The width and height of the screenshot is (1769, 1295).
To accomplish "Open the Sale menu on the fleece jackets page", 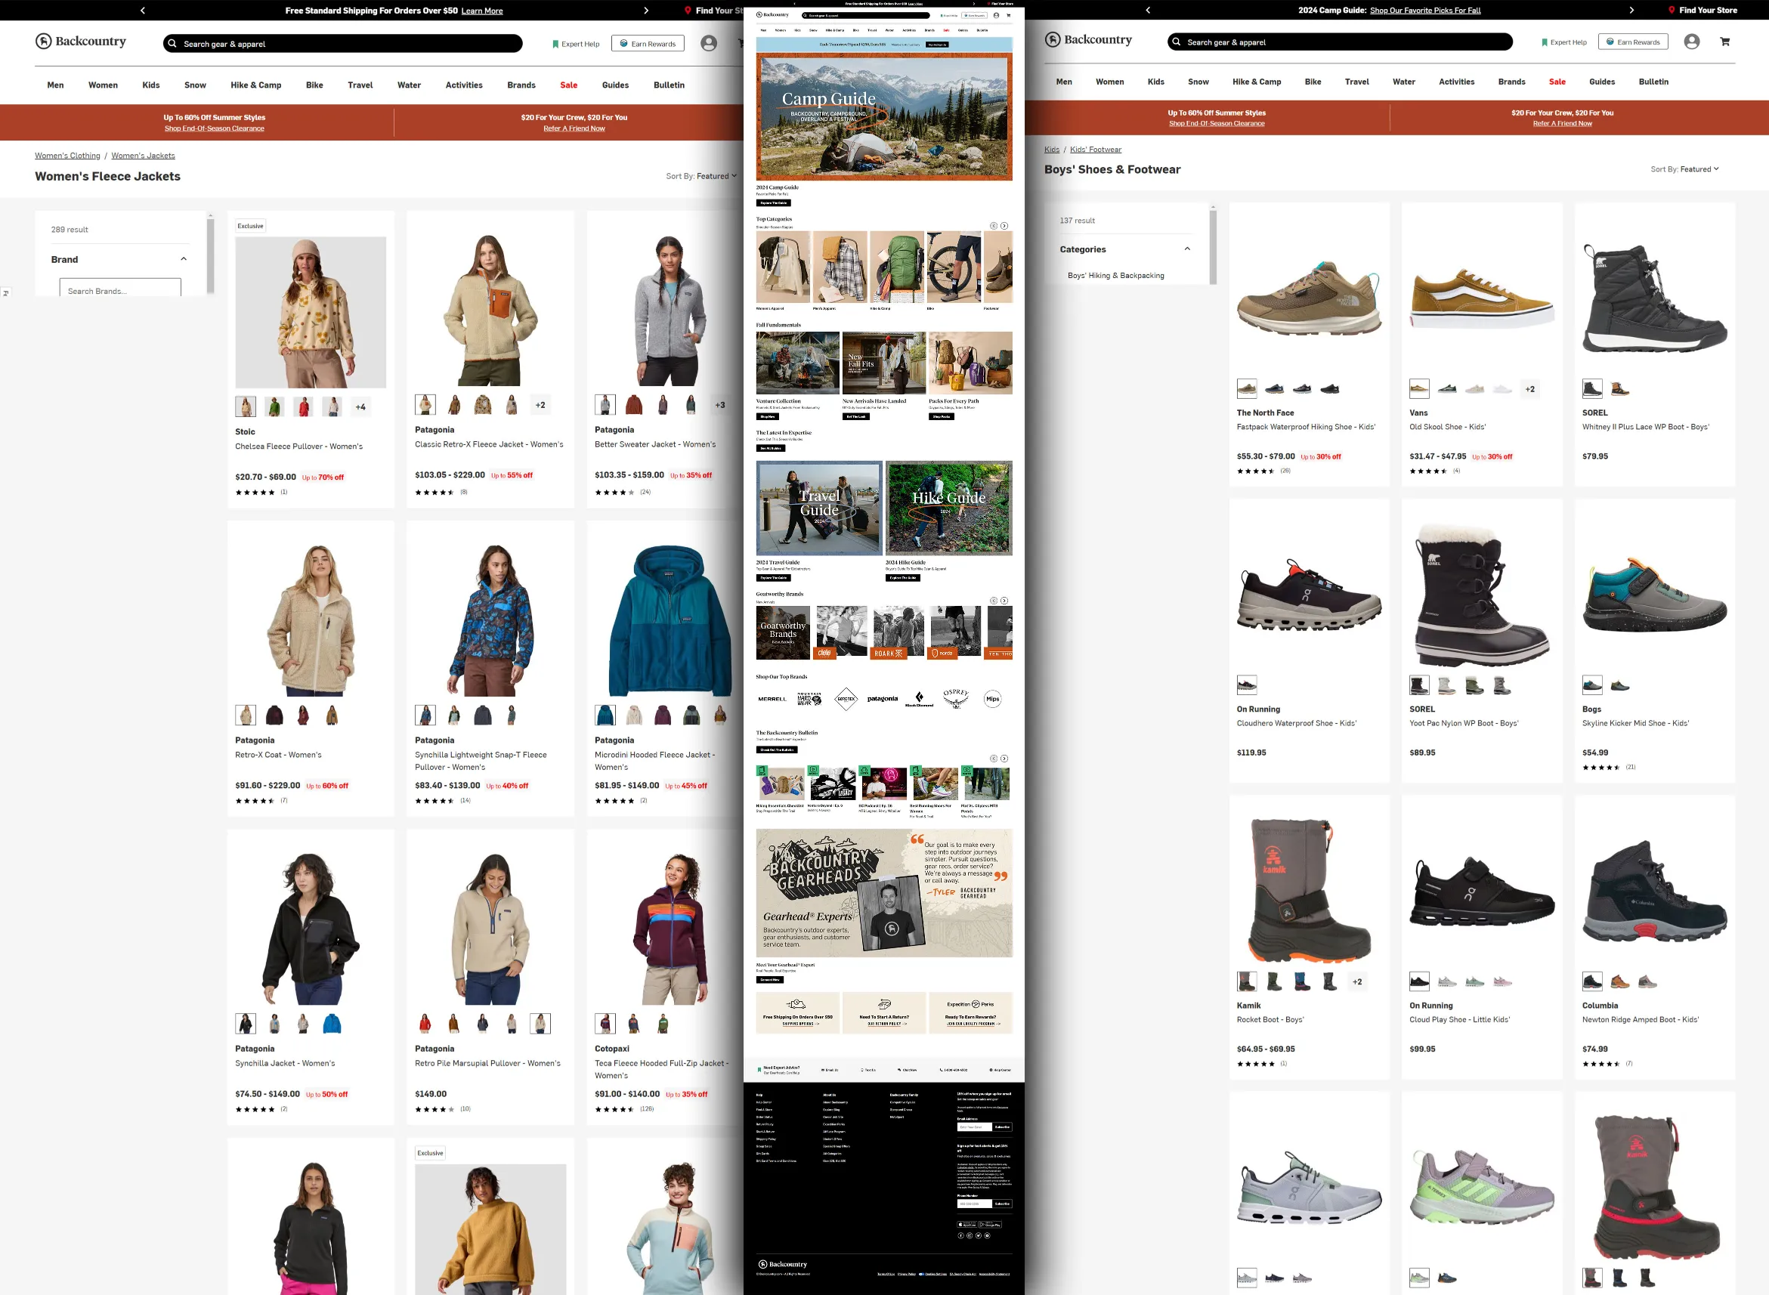I will (569, 85).
